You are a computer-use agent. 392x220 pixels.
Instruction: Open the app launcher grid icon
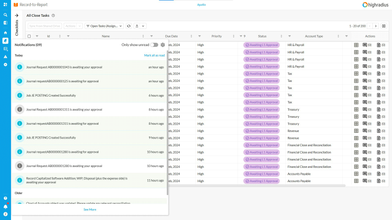coord(5,4)
